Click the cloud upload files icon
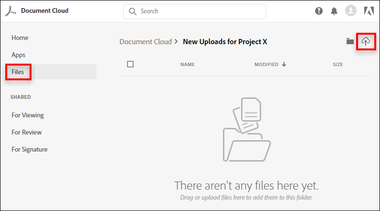This screenshot has height=211, width=380. click(x=366, y=41)
